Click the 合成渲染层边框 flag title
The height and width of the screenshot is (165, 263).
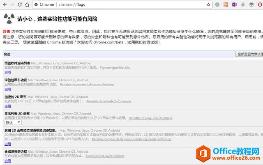pos(16,151)
